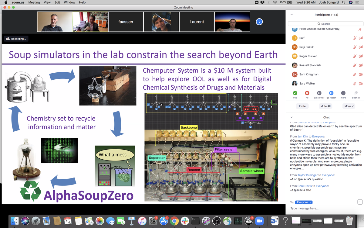Open the More dropdown under participants
Image resolution: width=364 pixels, height=228 pixels.
click(x=349, y=106)
